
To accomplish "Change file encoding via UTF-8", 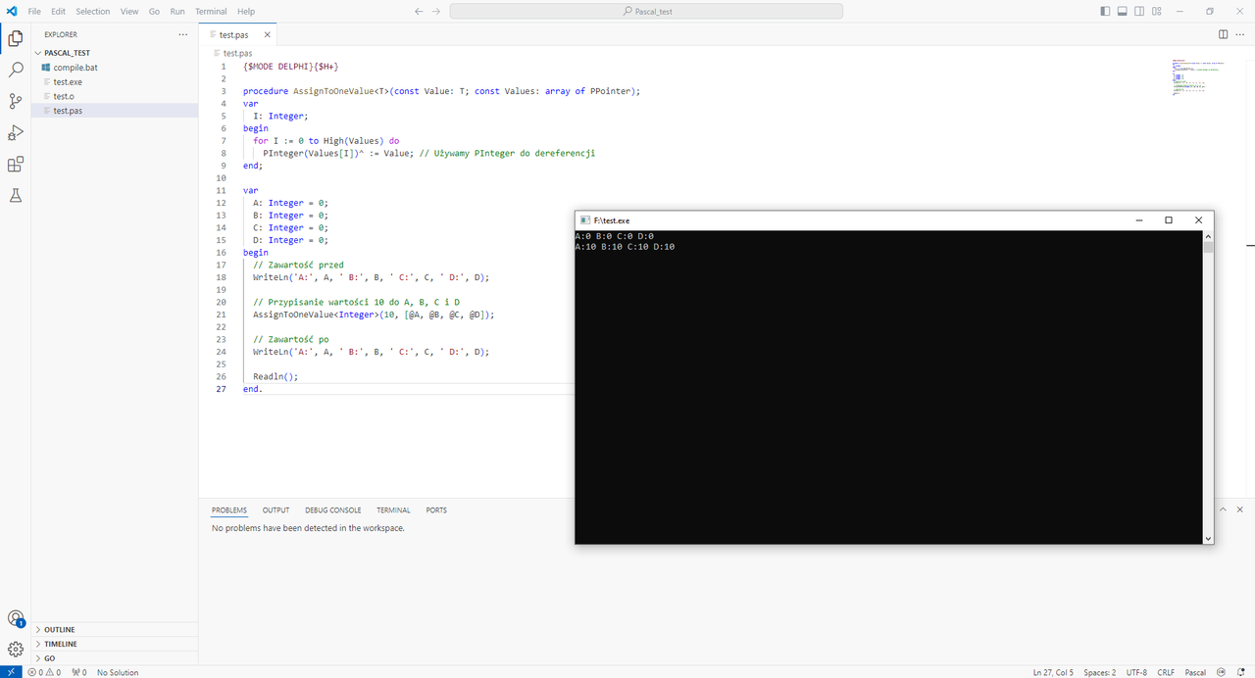I will click(1136, 672).
